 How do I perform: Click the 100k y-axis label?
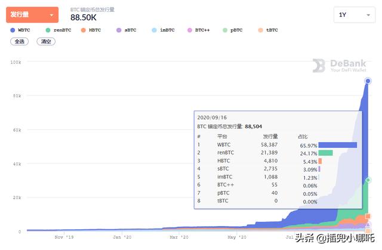16,62
